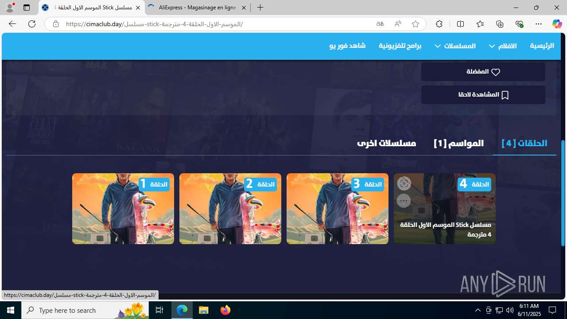This screenshot has width=567, height=319.
Task: Click the taskbar search box
Action: (85, 310)
